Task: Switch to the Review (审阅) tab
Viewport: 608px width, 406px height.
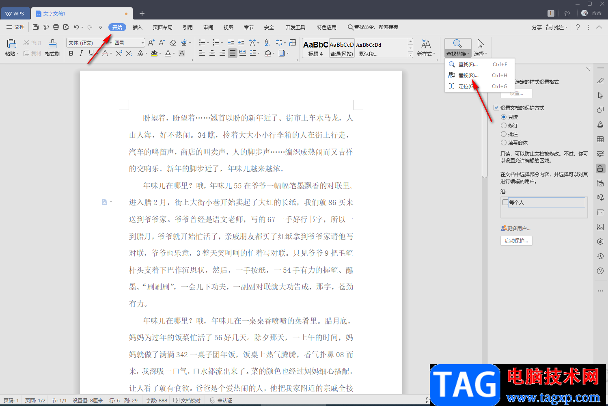Action: [208, 27]
